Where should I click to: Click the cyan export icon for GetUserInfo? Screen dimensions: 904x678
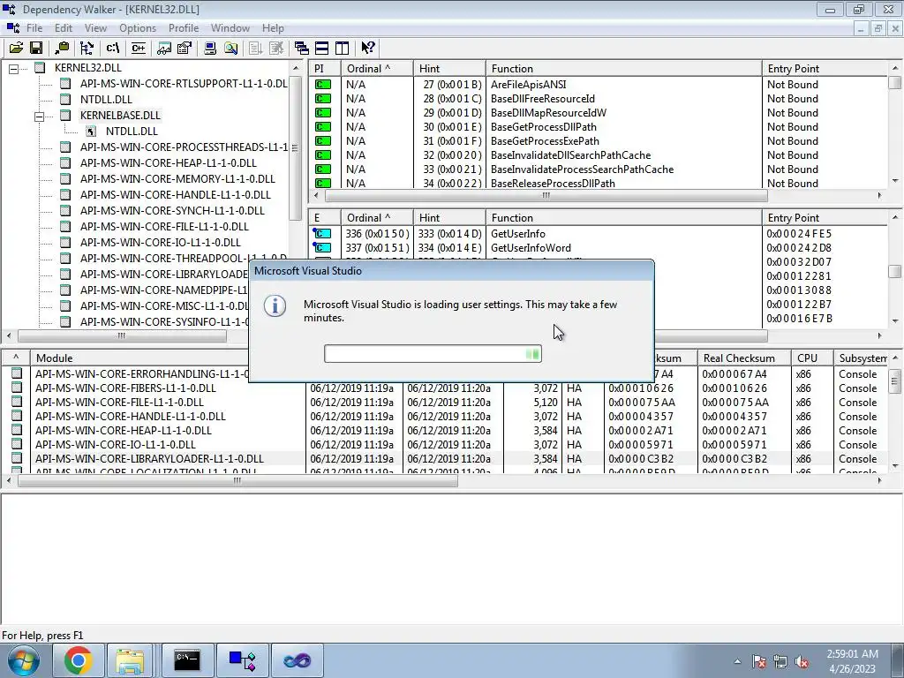(321, 233)
